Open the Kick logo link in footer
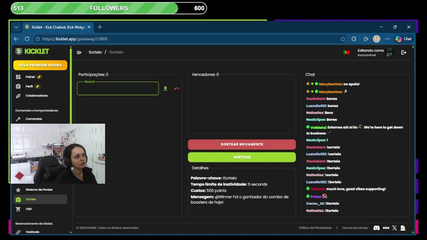 click(386, 228)
